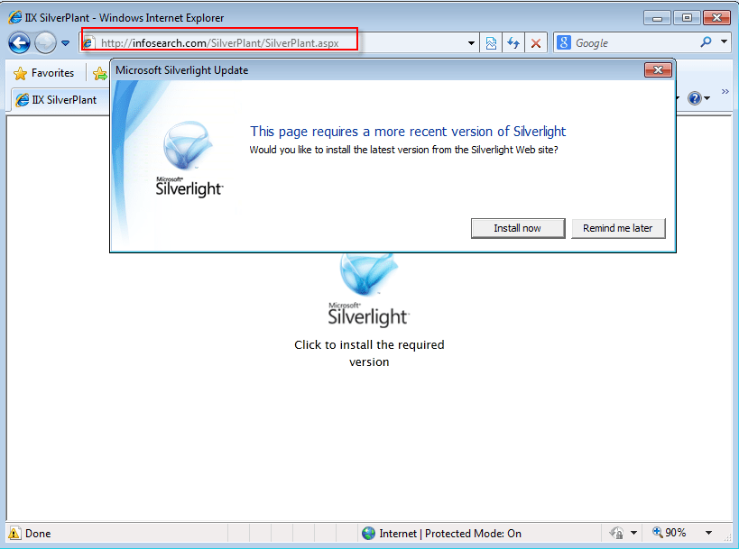Focus the address bar URL field
Image resolution: width=739 pixels, height=549 pixels.
278,43
